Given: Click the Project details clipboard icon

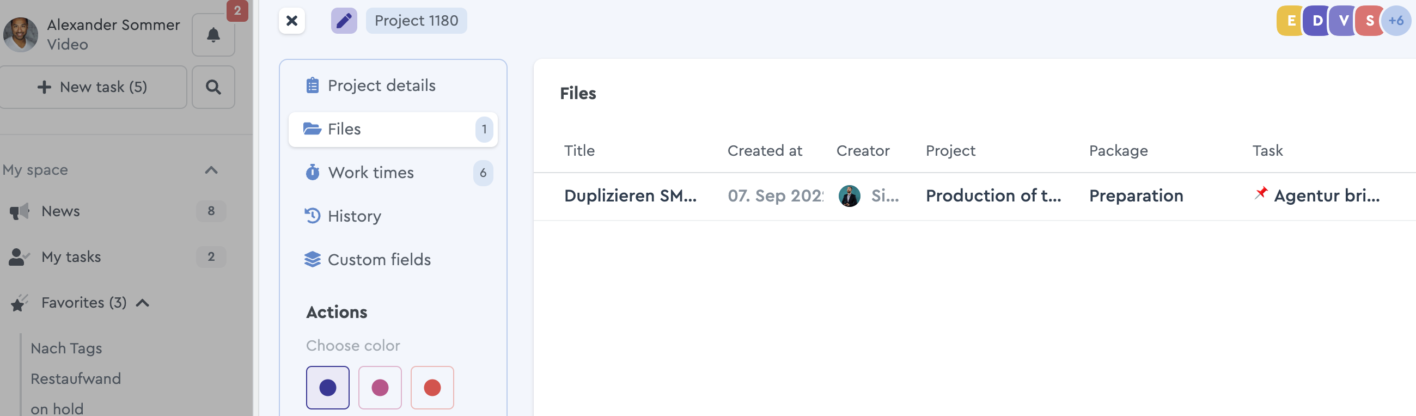Looking at the screenshot, I should [312, 85].
